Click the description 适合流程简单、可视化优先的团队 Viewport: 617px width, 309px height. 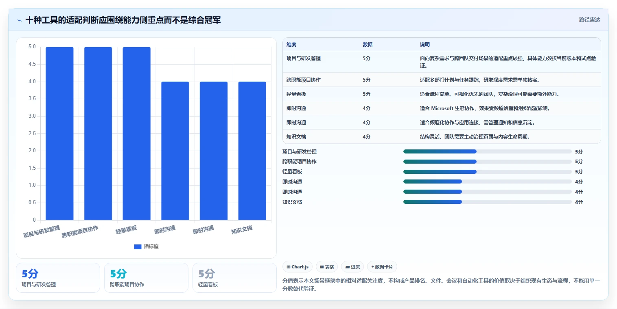pos(490,94)
